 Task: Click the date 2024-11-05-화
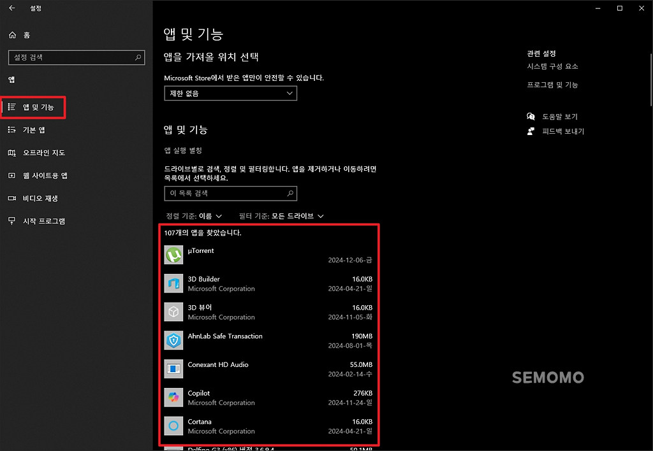coord(350,317)
